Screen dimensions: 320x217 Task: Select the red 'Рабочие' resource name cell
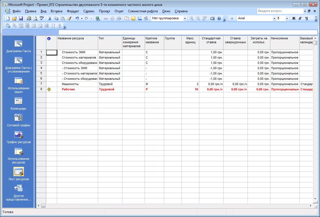pos(77,89)
